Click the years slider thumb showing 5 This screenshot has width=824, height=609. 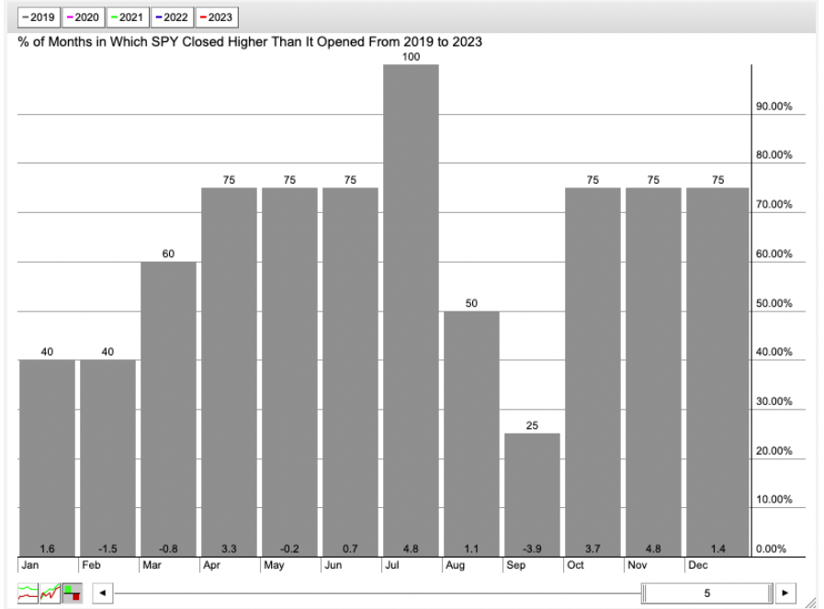(706, 593)
